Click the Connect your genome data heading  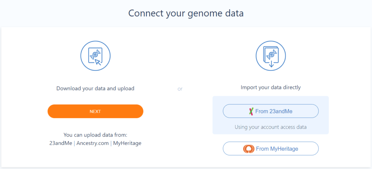coord(186,13)
